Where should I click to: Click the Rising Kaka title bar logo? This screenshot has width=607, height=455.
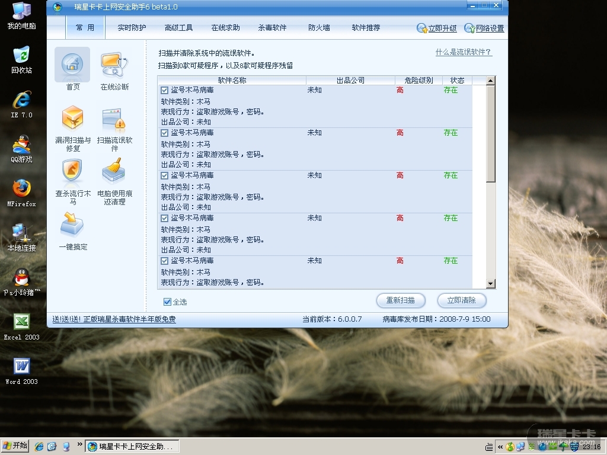57,7
